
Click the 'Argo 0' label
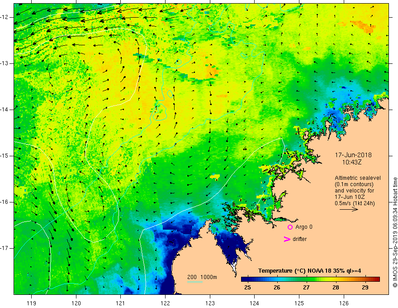(x=304, y=227)
